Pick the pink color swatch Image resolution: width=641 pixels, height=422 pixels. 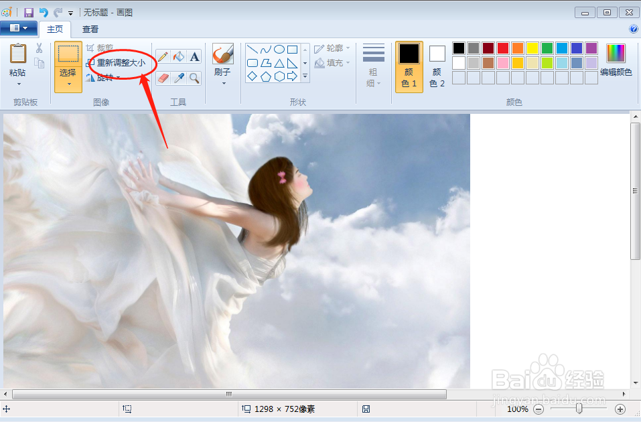(x=503, y=63)
